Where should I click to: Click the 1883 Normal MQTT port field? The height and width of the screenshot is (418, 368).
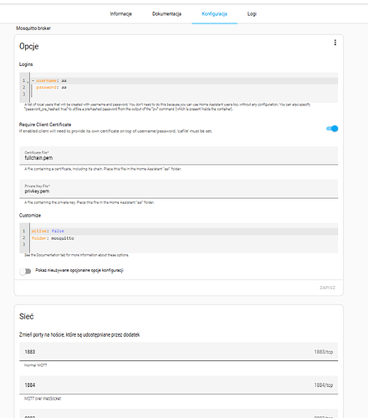point(179,351)
